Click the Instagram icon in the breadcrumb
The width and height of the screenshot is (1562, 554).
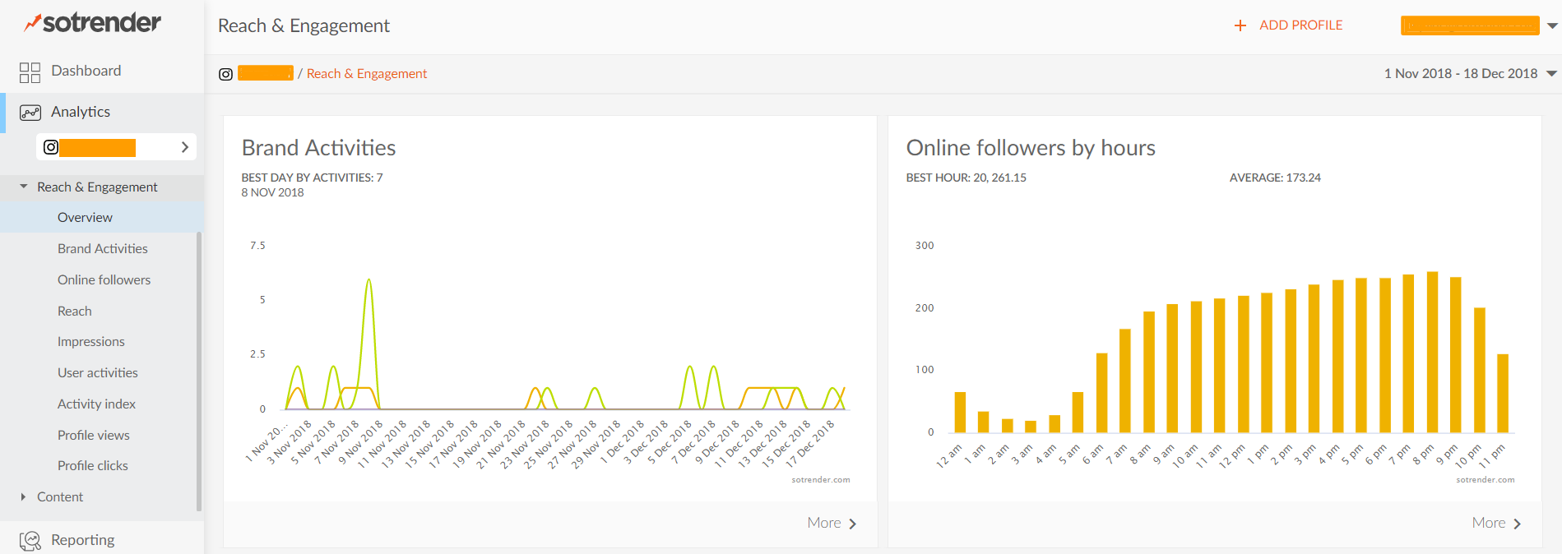click(x=225, y=74)
